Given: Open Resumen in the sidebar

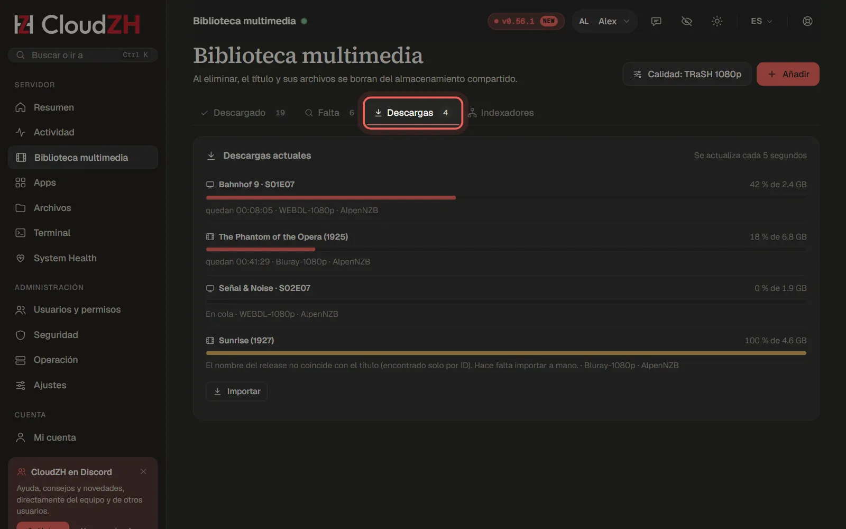Looking at the screenshot, I should (83, 107).
